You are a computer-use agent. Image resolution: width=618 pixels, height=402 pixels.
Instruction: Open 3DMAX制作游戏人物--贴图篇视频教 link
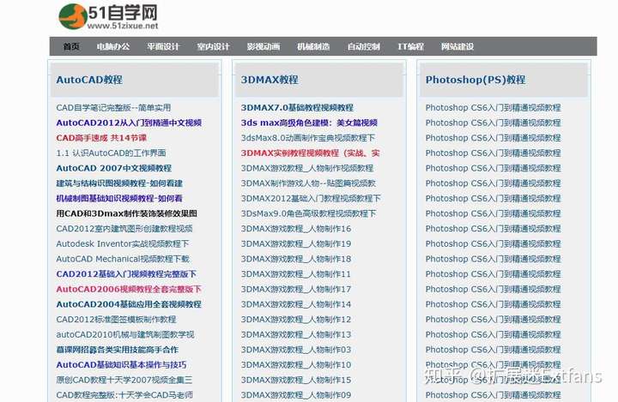tap(308, 183)
